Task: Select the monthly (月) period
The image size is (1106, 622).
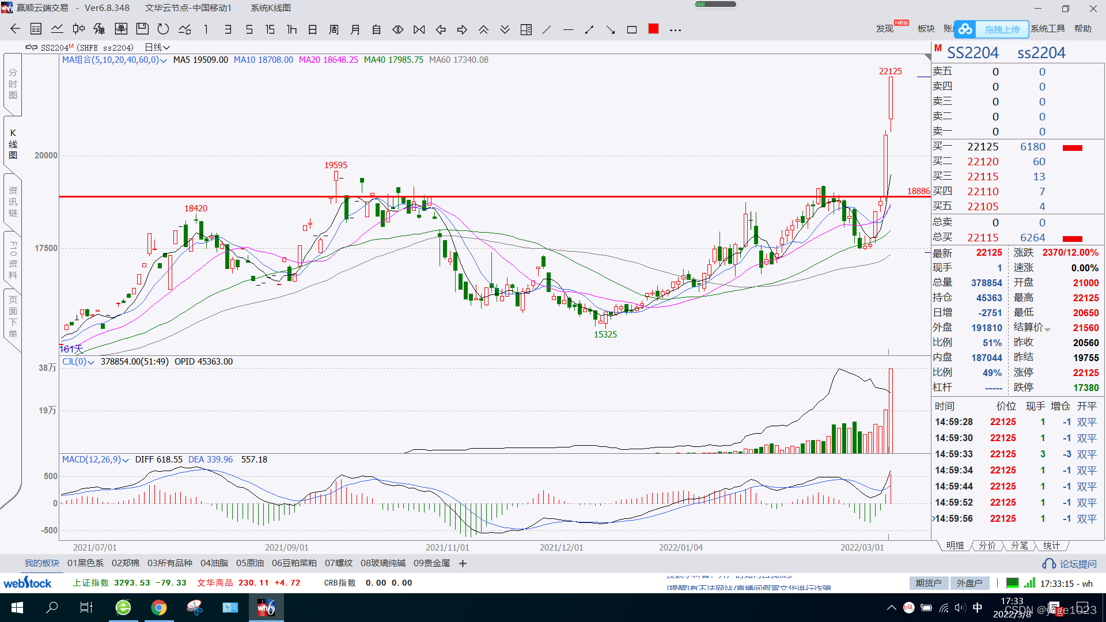Action: tap(355, 29)
